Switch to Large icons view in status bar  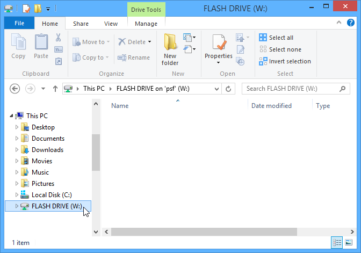pyautogui.click(x=349, y=242)
